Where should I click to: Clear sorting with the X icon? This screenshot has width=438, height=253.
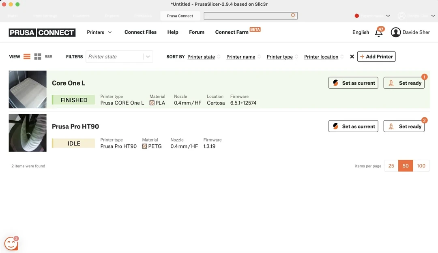click(x=352, y=57)
